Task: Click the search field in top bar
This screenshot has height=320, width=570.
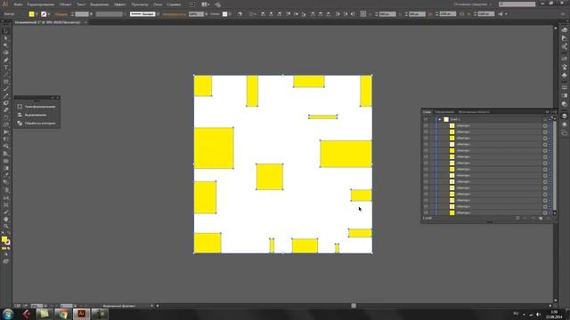Action: coord(517,4)
